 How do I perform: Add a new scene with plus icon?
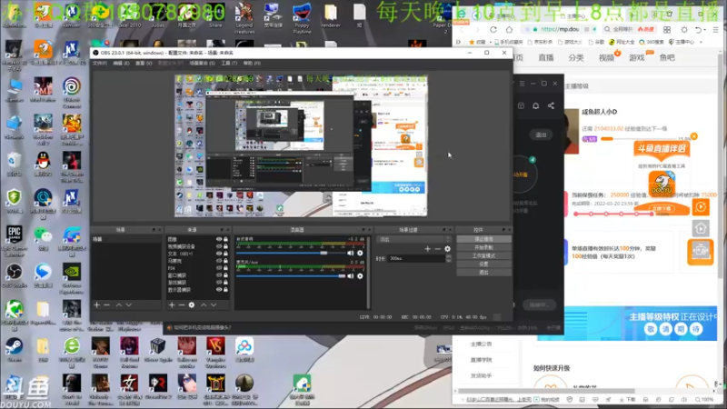(97, 304)
